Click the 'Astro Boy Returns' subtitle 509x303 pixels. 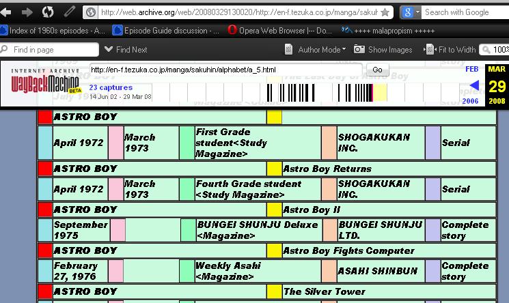pyautogui.click(x=327, y=169)
